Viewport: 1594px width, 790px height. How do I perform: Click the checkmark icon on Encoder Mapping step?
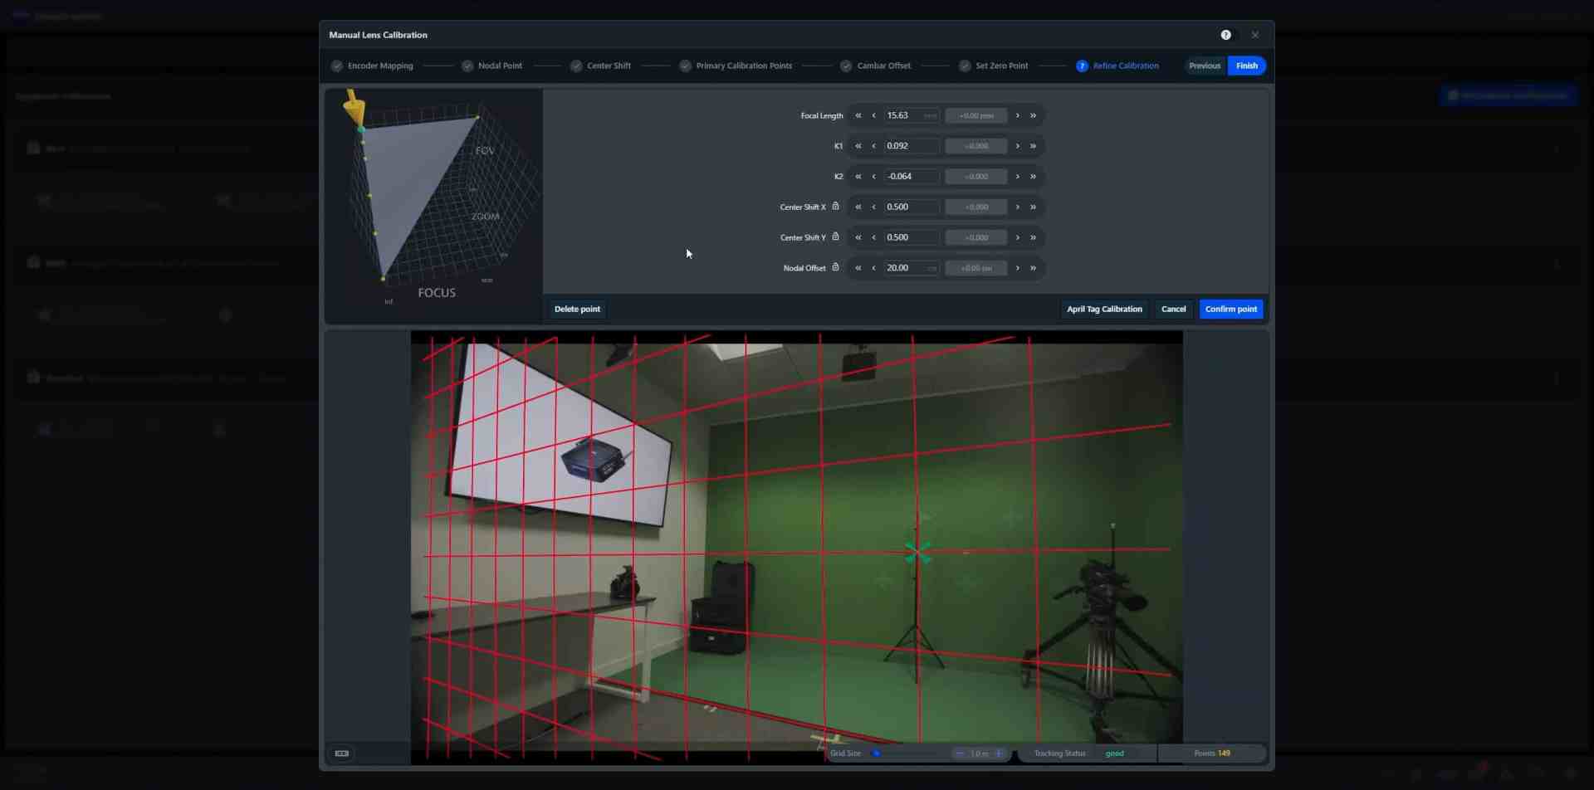(338, 66)
